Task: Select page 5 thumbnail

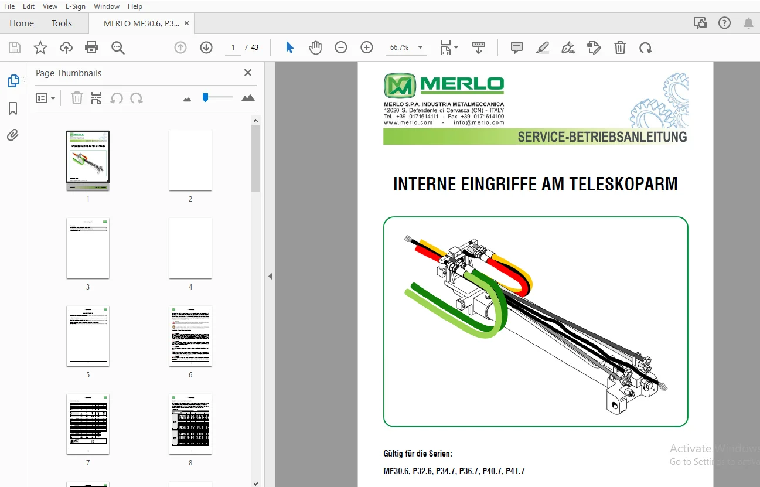Action: pyautogui.click(x=88, y=336)
